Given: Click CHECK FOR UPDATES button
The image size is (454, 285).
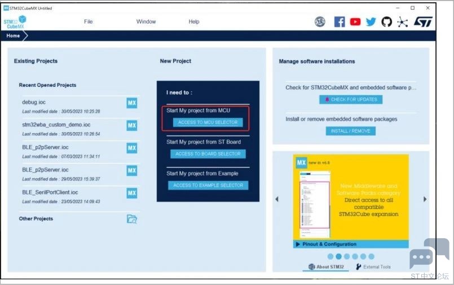Looking at the screenshot, I should coord(351,99).
